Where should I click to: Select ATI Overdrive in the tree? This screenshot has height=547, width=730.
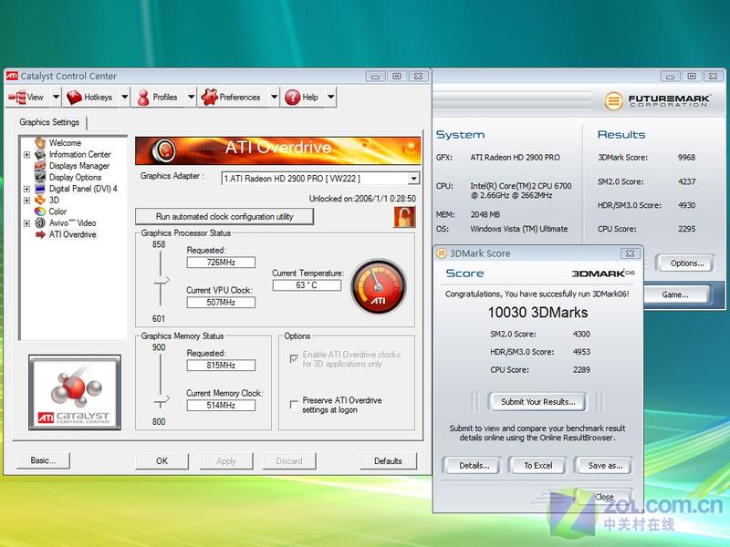click(73, 234)
